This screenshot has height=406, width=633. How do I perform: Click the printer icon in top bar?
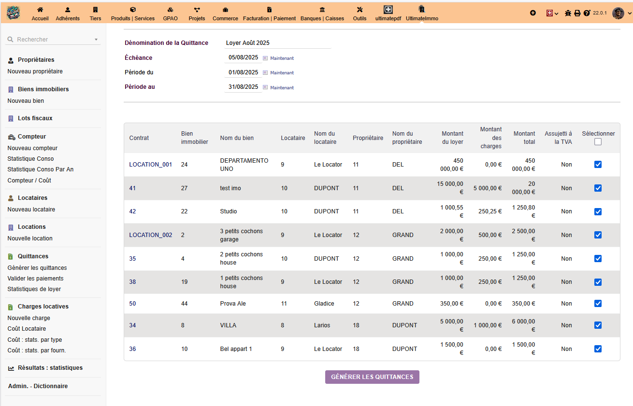(x=577, y=13)
